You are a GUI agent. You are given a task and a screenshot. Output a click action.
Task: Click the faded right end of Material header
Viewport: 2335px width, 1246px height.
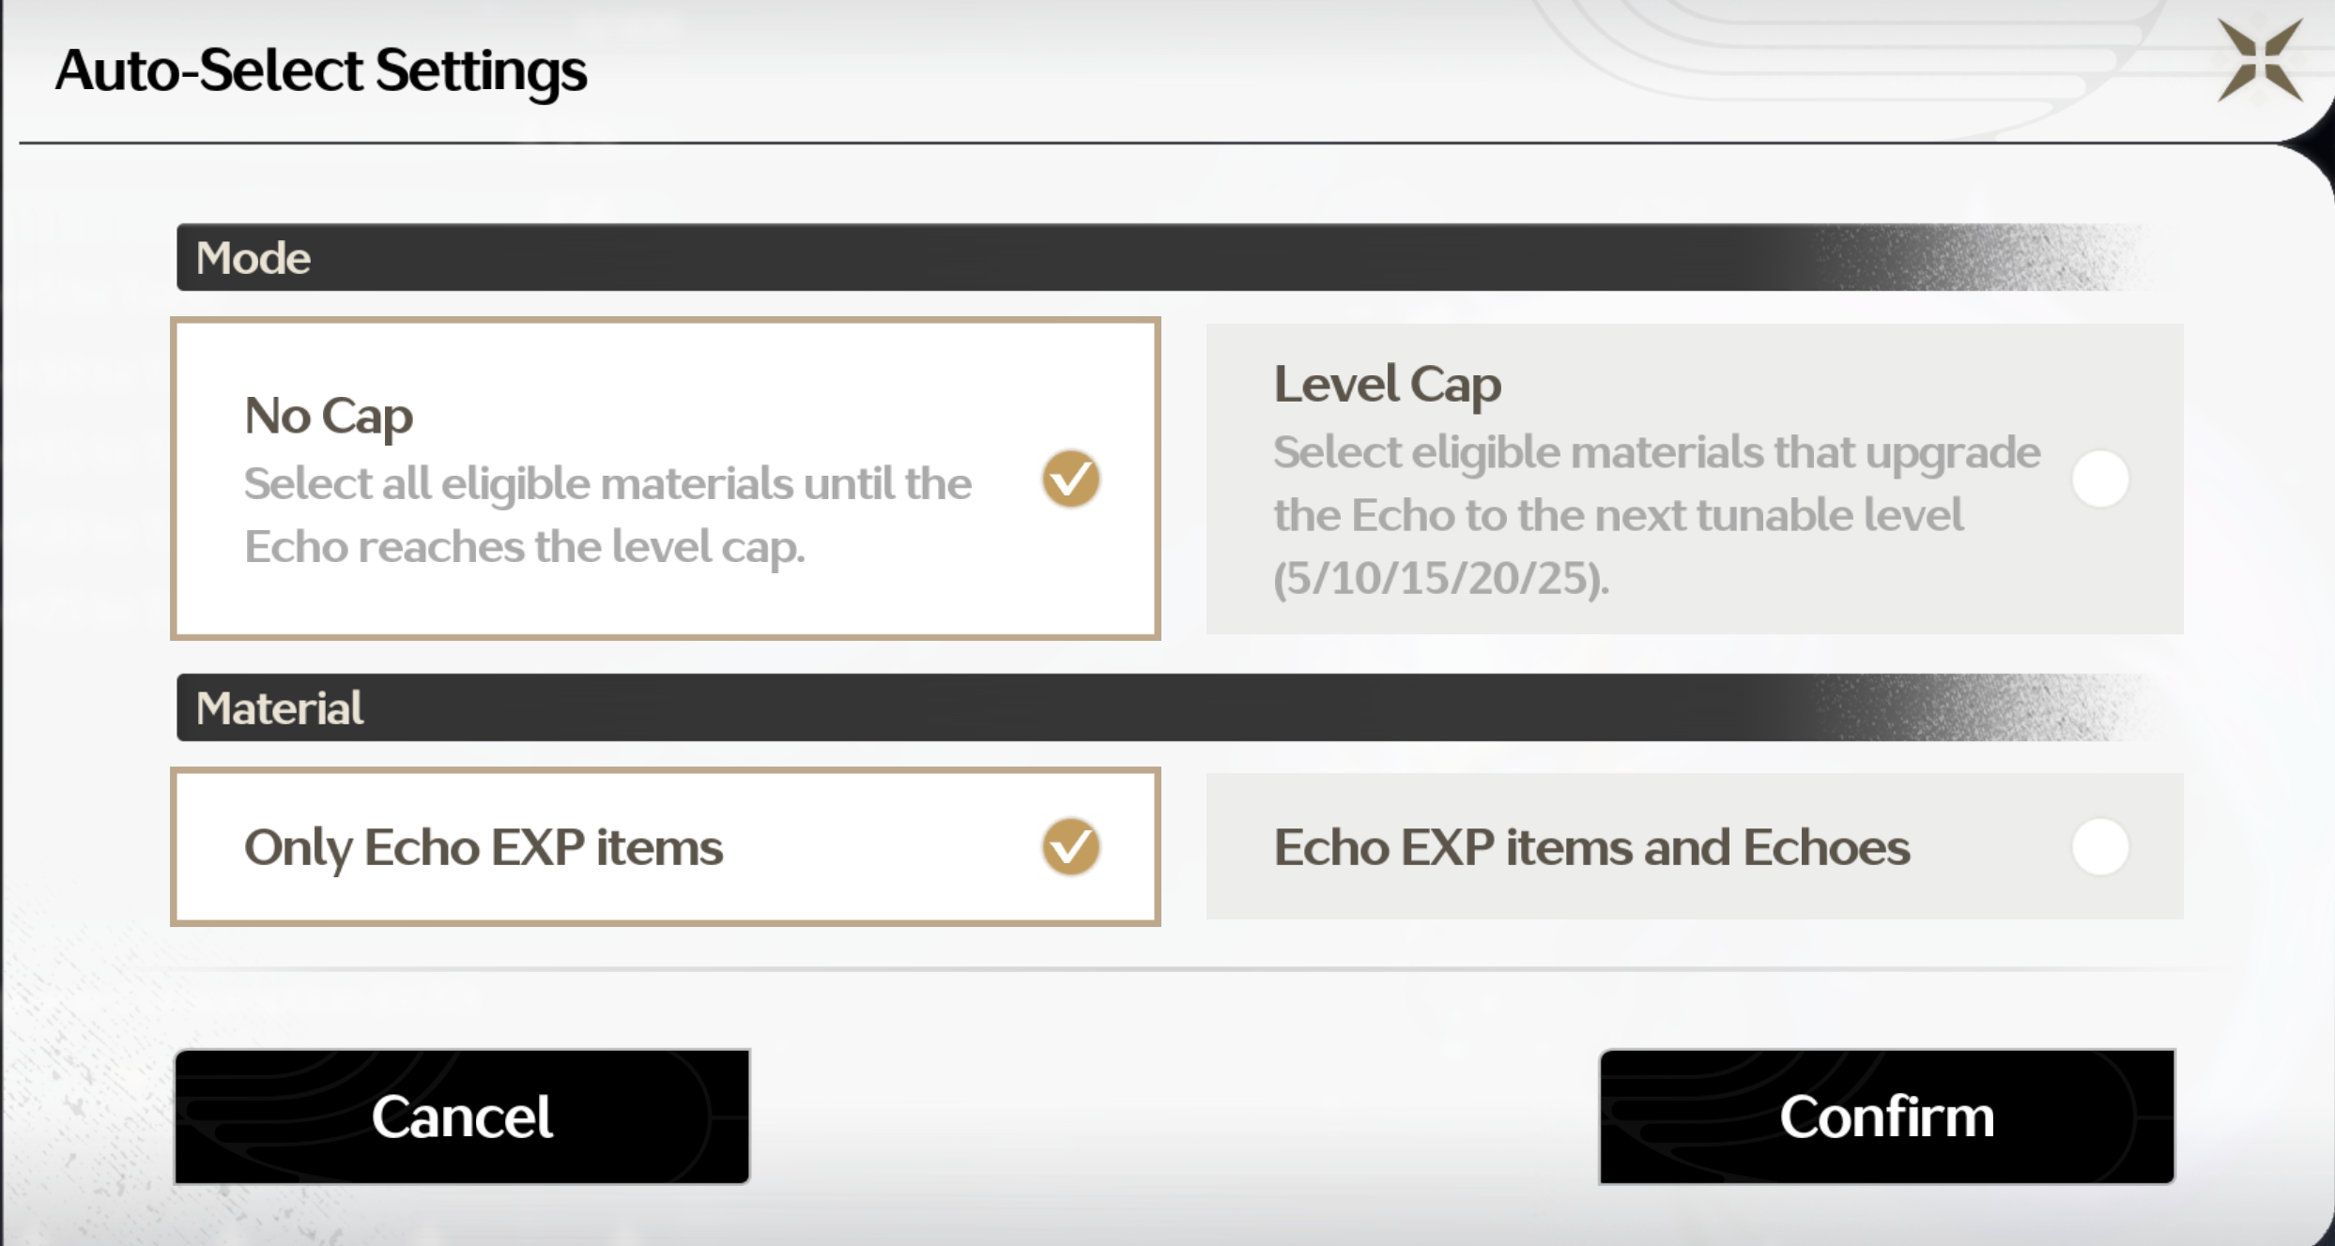(x=1981, y=707)
